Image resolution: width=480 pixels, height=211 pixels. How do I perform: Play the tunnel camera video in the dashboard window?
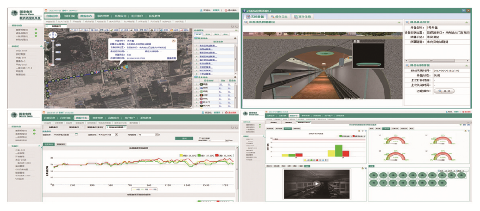(317, 183)
